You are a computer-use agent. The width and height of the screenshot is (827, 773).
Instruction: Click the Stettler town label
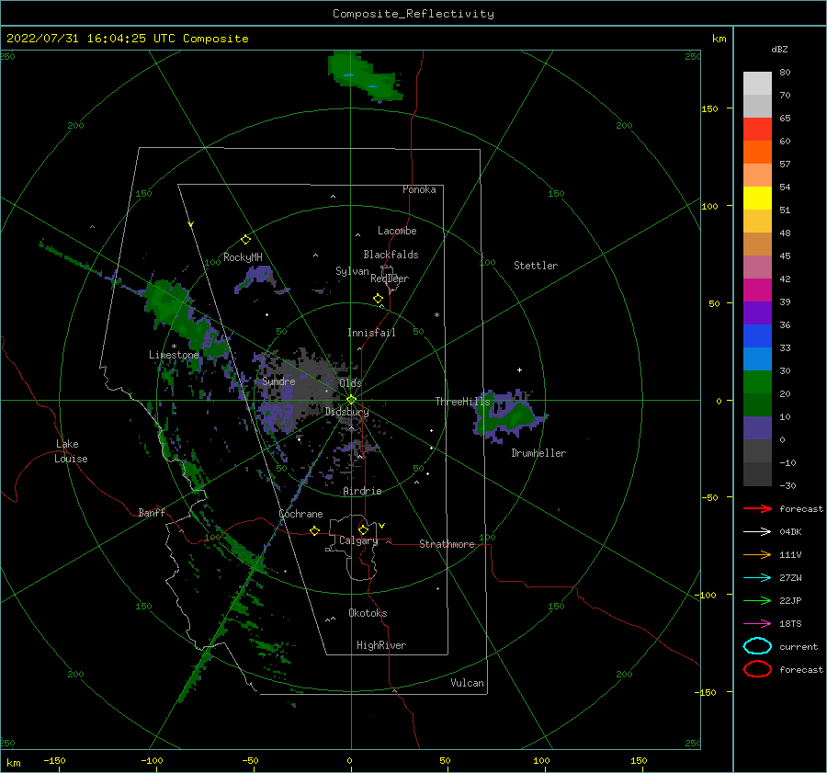click(x=536, y=266)
